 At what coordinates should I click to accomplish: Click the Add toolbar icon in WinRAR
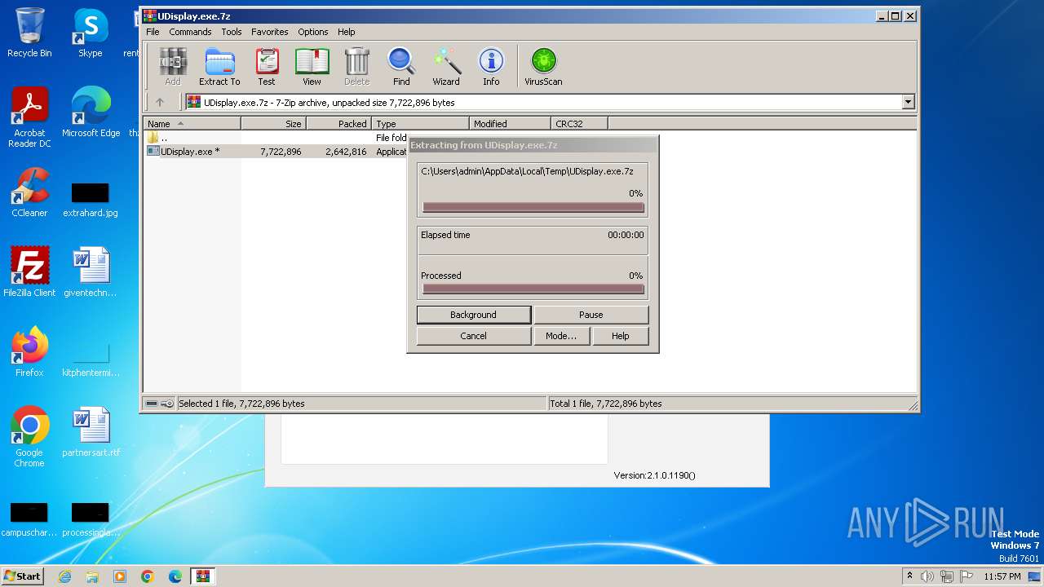tap(173, 66)
